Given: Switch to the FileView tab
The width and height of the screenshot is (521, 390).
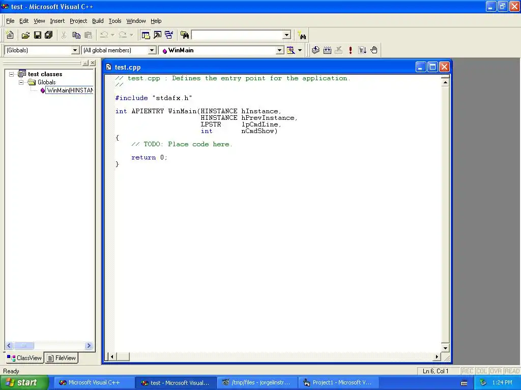Looking at the screenshot, I should click(x=62, y=358).
